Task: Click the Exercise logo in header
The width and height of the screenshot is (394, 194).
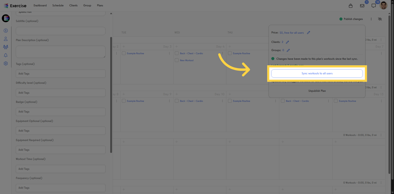Action: (15, 6)
